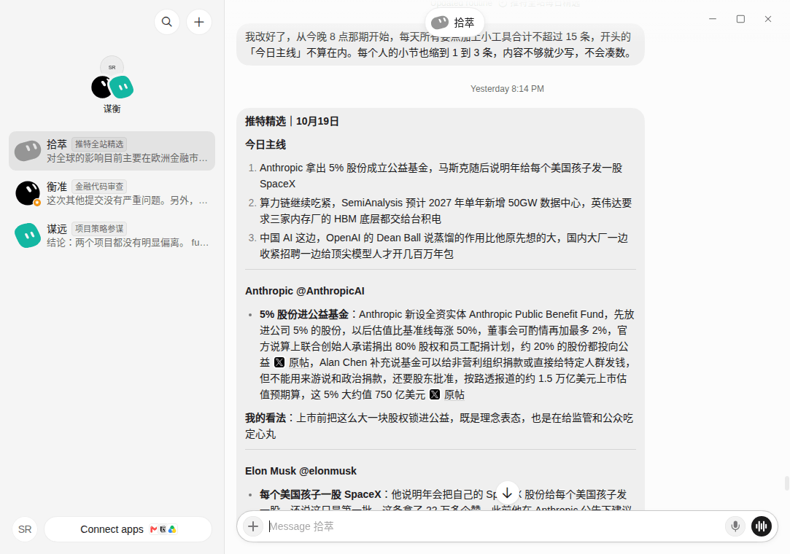Viewport: 790px width, 554px height.
Task: Click the 推特全站精选 tag
Action: (x=99, y=144)
